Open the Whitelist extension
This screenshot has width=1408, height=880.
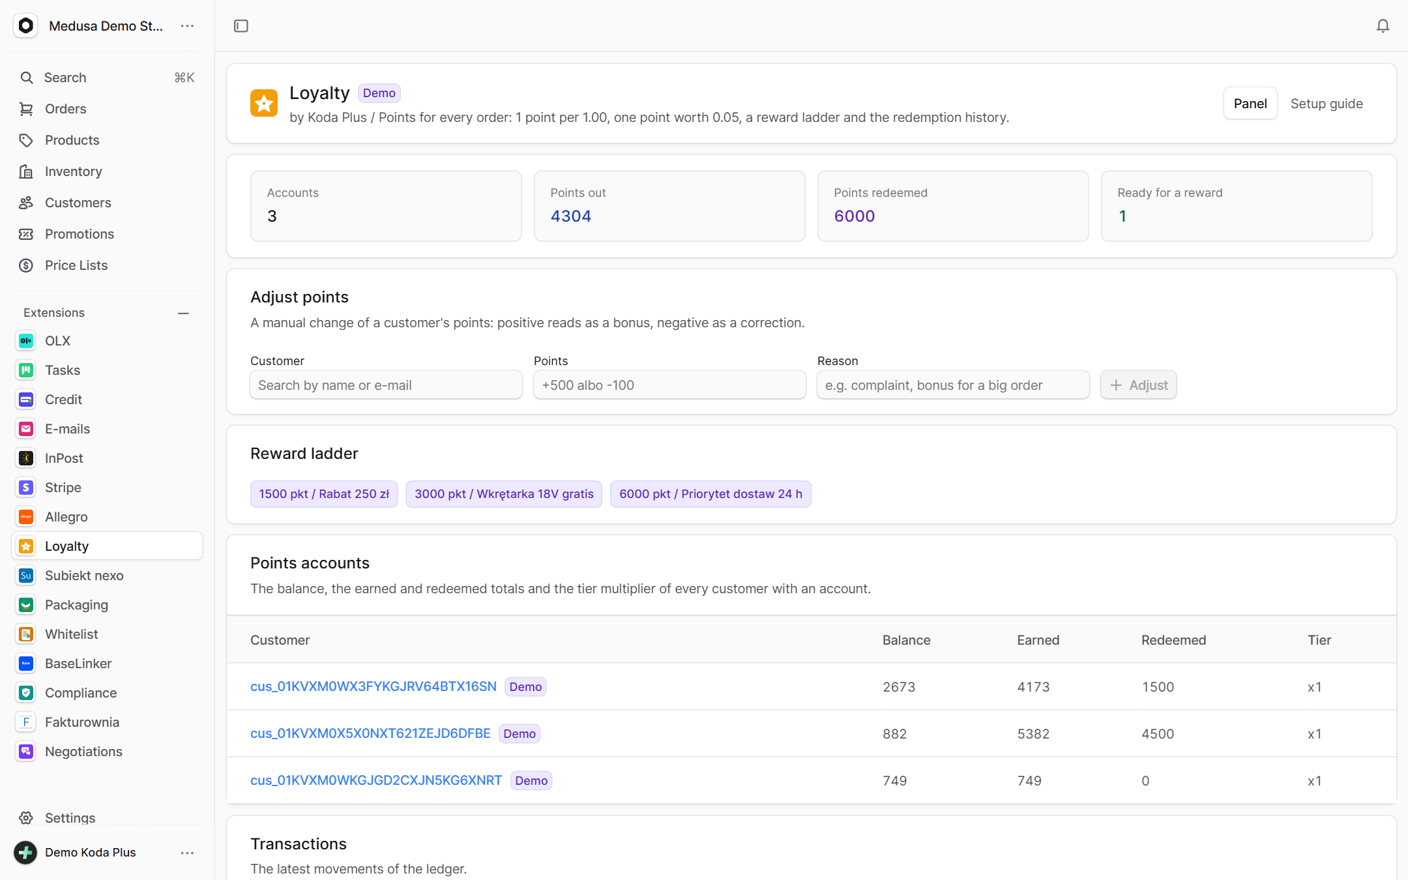tap(108, 634)
